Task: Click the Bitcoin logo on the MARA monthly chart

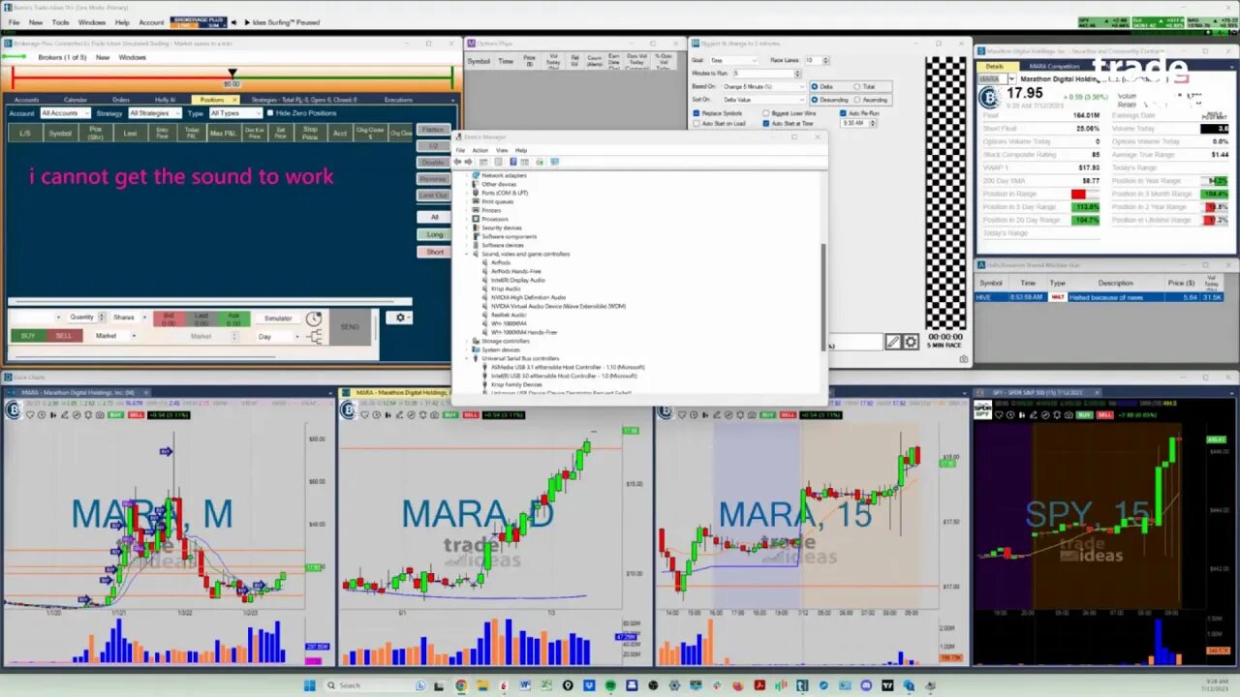Action: 14,409
